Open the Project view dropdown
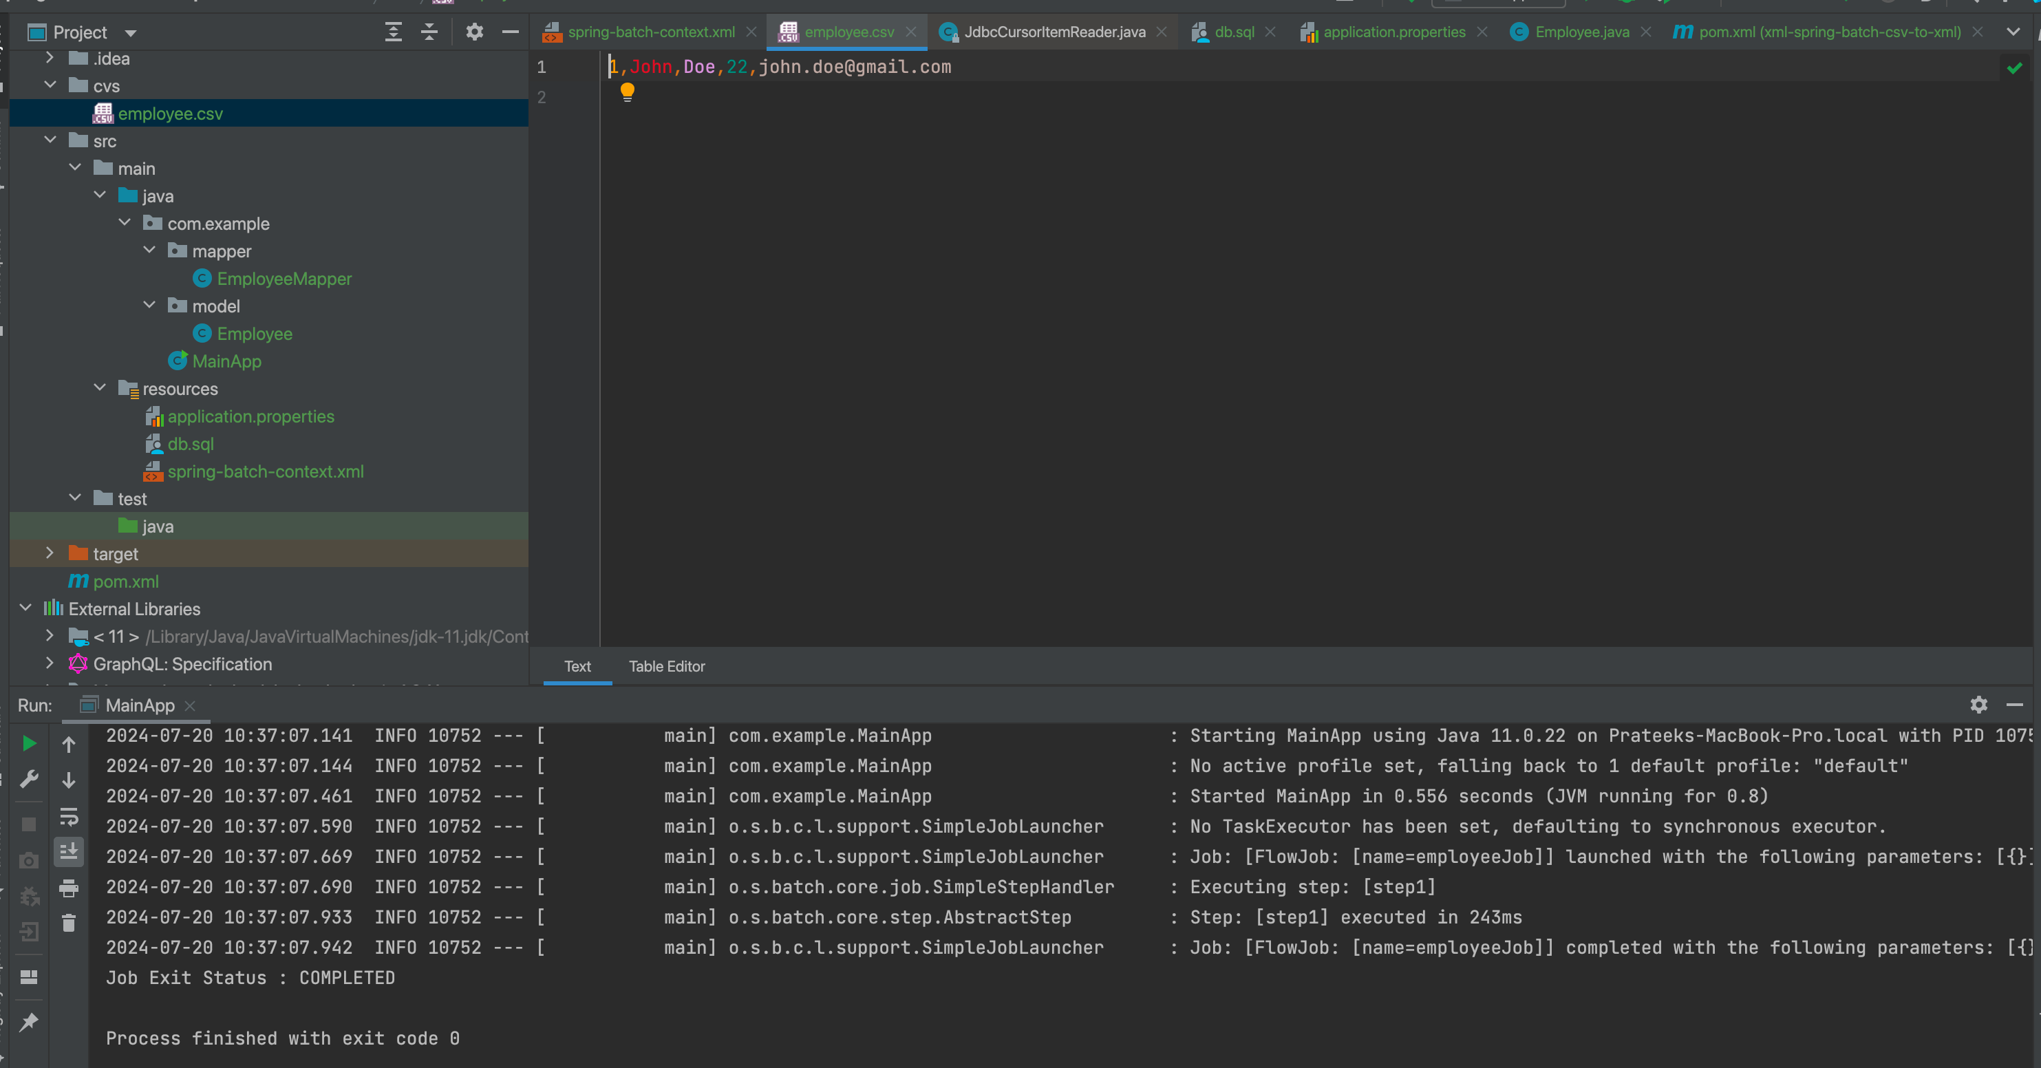2041x1068 pixels. 131,33
